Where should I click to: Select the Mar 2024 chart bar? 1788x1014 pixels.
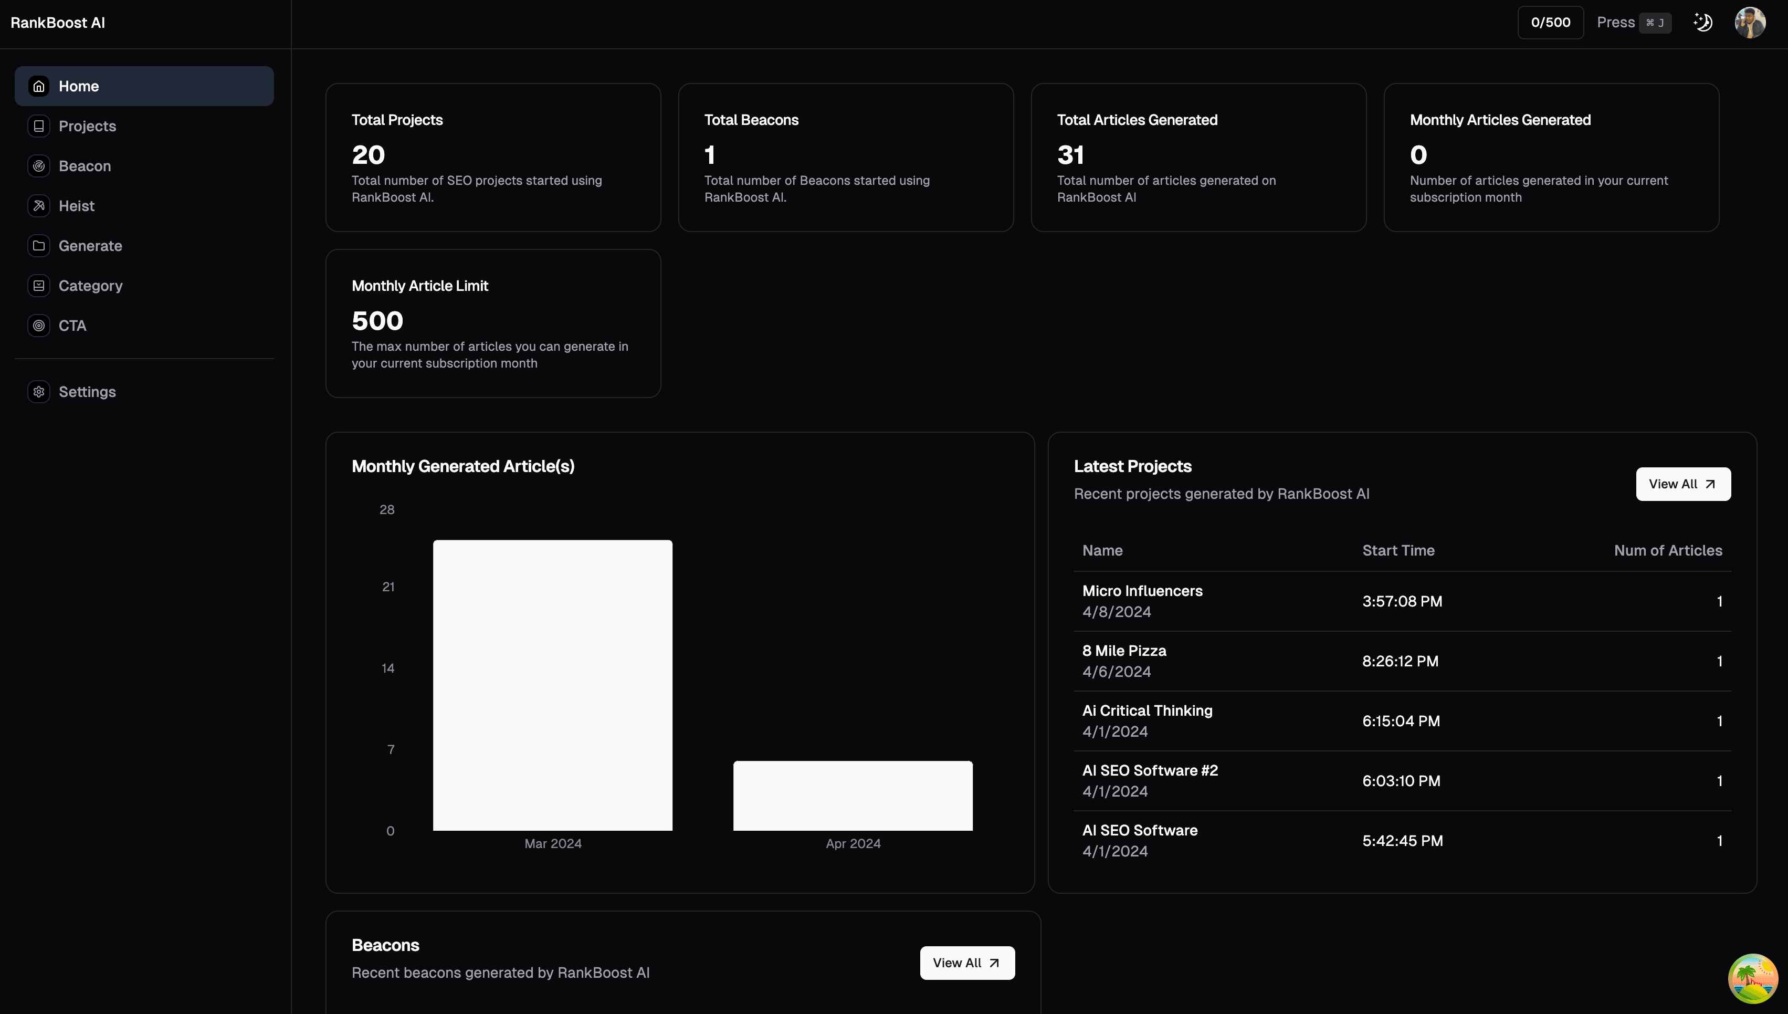(553, 685)
